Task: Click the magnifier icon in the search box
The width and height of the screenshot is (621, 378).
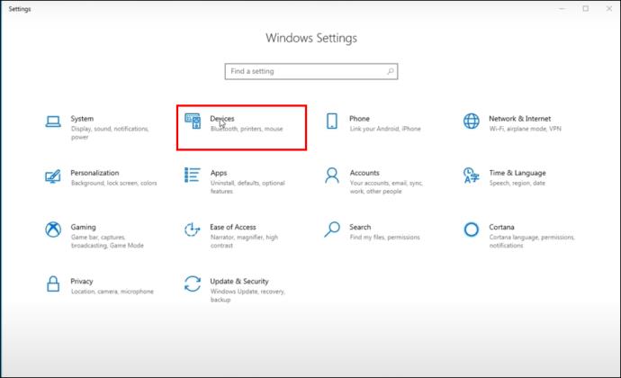Action: click(x=391, y=71)
